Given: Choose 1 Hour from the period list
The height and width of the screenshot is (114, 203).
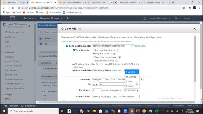Looking at the screenshot, I should (x=132, y=82).
